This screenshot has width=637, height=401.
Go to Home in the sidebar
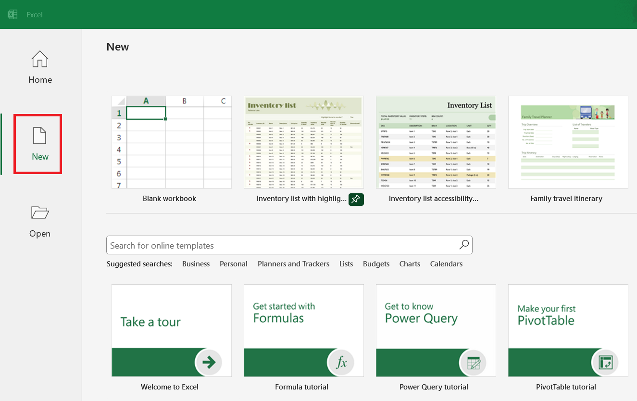click(x=40, y=67)
